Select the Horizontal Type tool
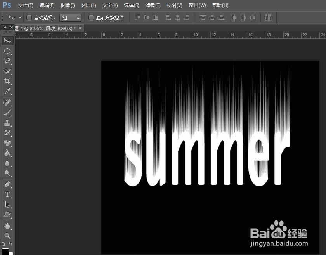326x255 pixels. click(x=7, y=194)
